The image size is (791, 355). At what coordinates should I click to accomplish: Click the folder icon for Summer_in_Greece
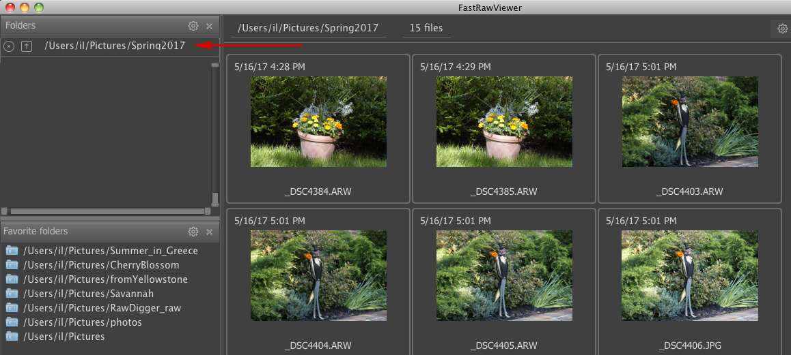(x=12, y=251)
